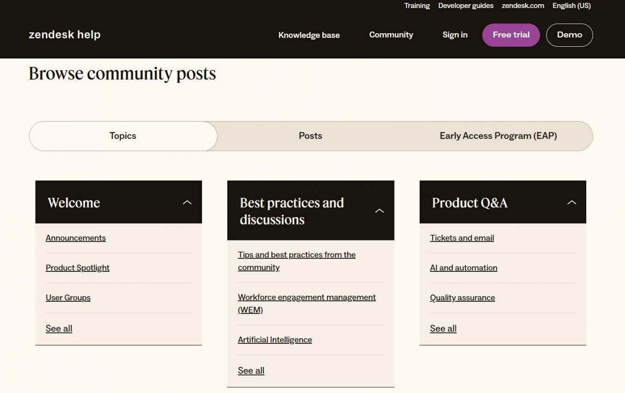The image size is (625, 393).
Task: Start a Free trial
Action: [x=511, y=35]
